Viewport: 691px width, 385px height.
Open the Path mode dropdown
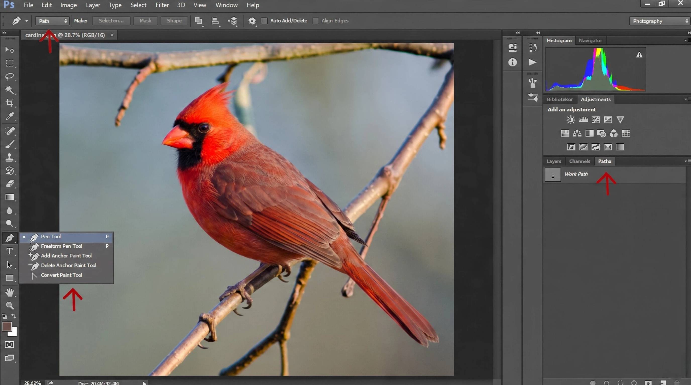click(52, 21)
